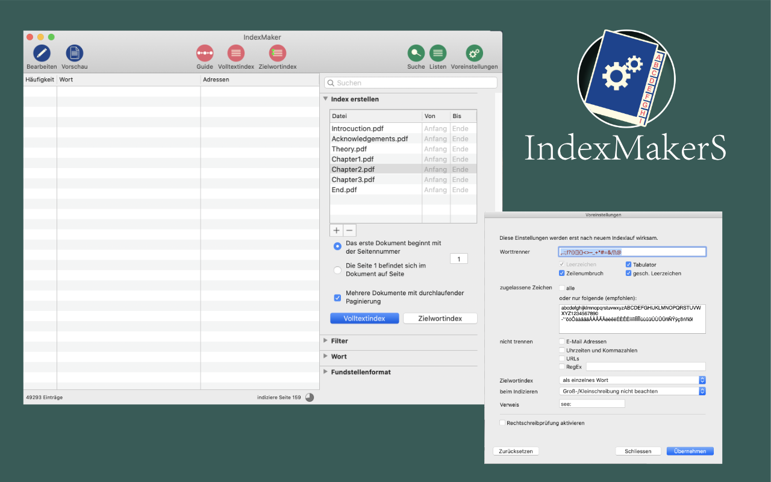Select radio 'Das erste Dokument beginnt mit'
This screenshot has width=771, height=482.
[x=337, y=246]
